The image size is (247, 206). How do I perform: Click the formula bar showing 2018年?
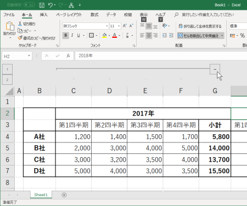(161, 56)
